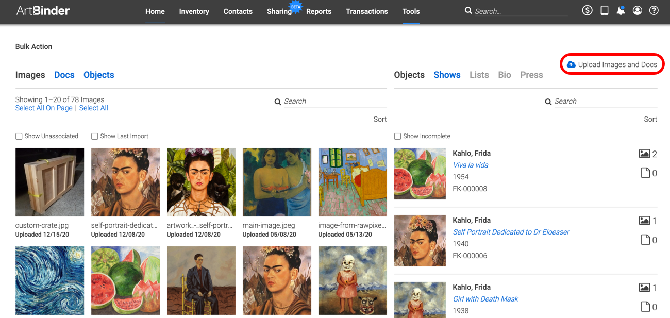Image resolution: width=670 pixels, height=318 pixels.
Task: Open Self Portrait Dedicated to Dr Eloesser link
Action: click(511, 232)
